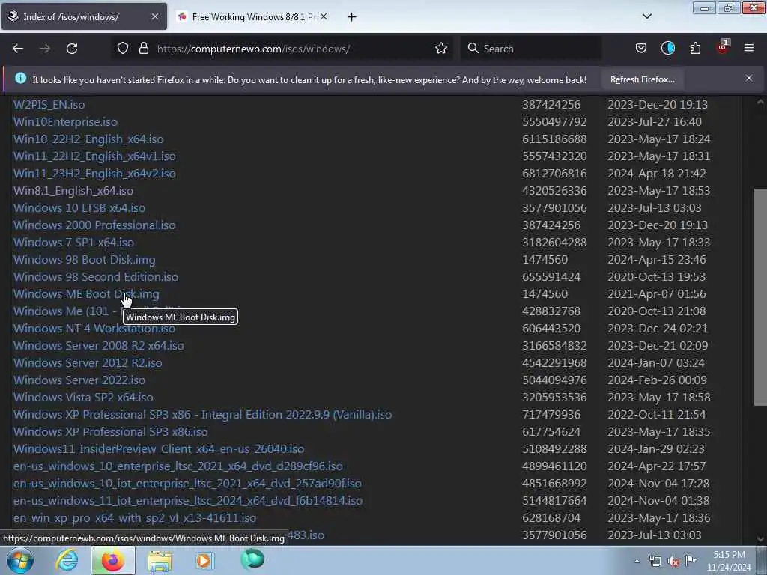Open the Pocket save icon
Image resolution: width=767 pixels, height=575 pixels.
click(641, 49)
